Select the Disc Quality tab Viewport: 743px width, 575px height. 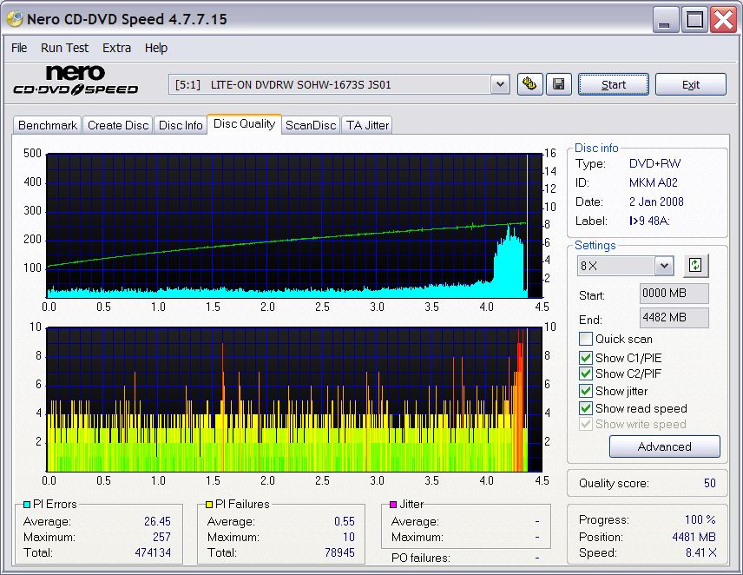click(x=245, y=123)
